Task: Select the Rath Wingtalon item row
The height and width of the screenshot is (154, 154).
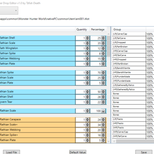Action: coord(38,48)
